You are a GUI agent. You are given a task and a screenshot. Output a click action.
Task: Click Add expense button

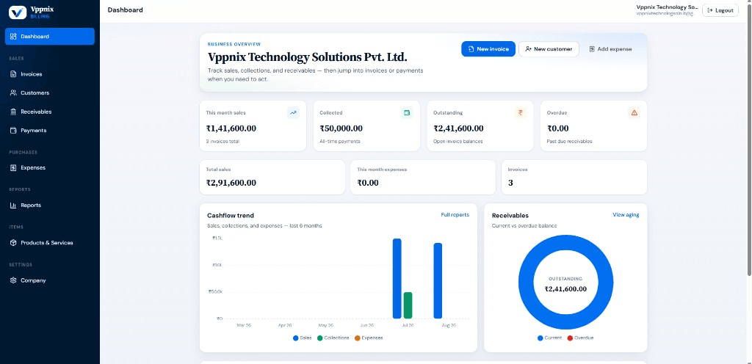pyautogui.click(x=610, y=49)
